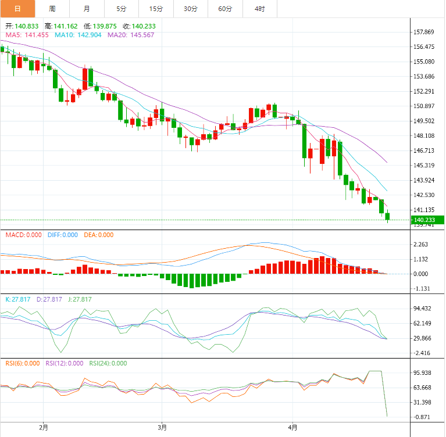The image size is (446, 437).
Task: Click the 2月 time axis marker
Action: pyautogui.click(x=44, y=427)
